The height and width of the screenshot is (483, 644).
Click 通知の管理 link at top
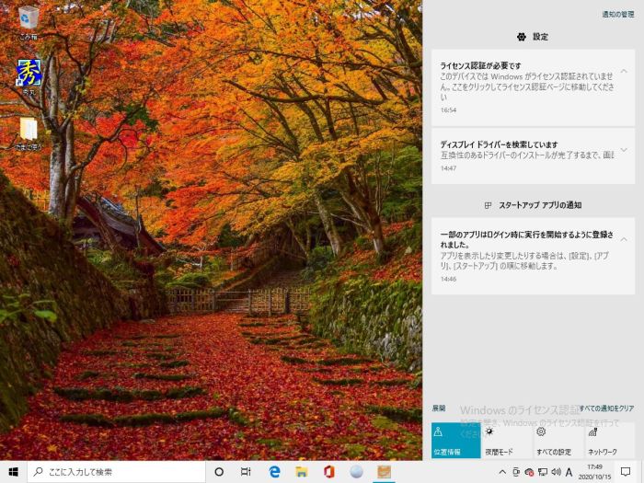(x=617, y=15)
